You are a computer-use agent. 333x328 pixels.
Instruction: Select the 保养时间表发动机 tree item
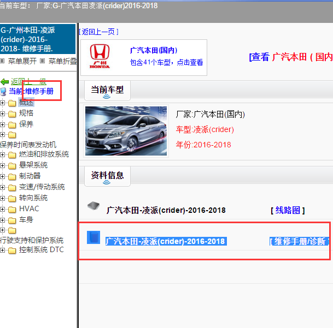[x=28, y=145]
